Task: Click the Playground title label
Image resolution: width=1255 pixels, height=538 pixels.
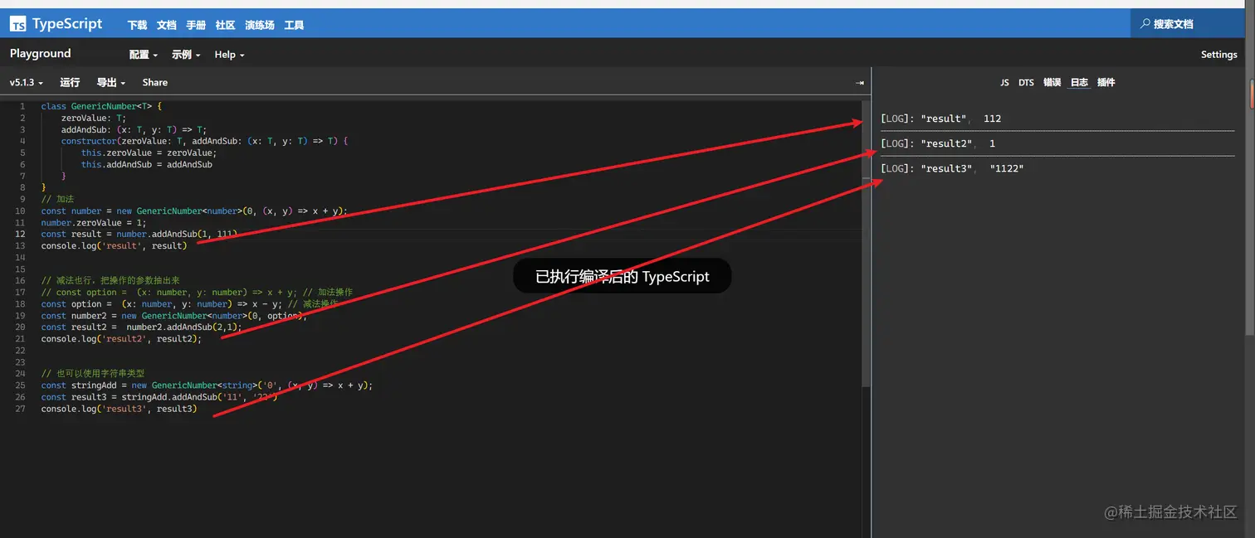Action: (41, 54)
